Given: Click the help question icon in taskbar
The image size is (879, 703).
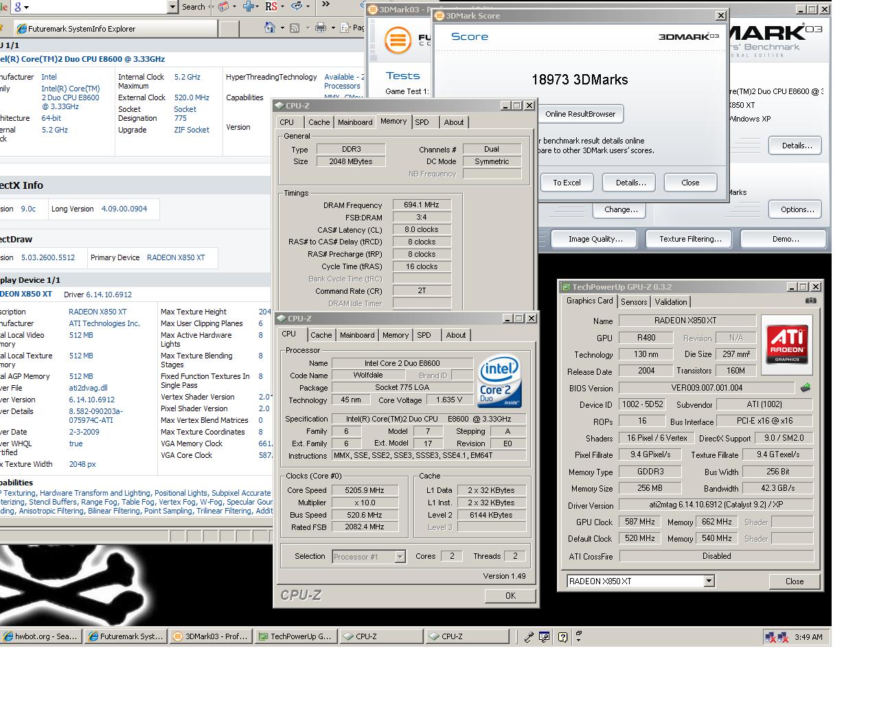Looking at the screenshot, I should click(x=562, y=637).
